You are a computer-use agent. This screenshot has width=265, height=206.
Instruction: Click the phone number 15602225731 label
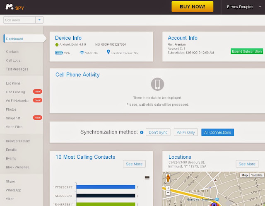tap(63, 196)
